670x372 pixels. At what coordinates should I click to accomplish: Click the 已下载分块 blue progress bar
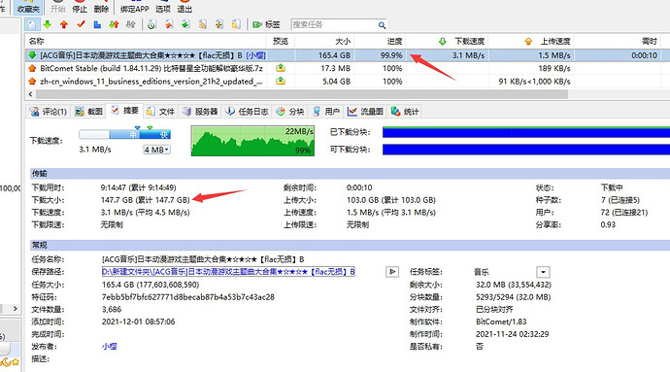(x=526, y=132)
